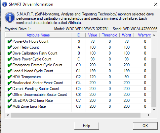Click the Value column header
This screenshot has height=133, width=160.
click(93, 35)
